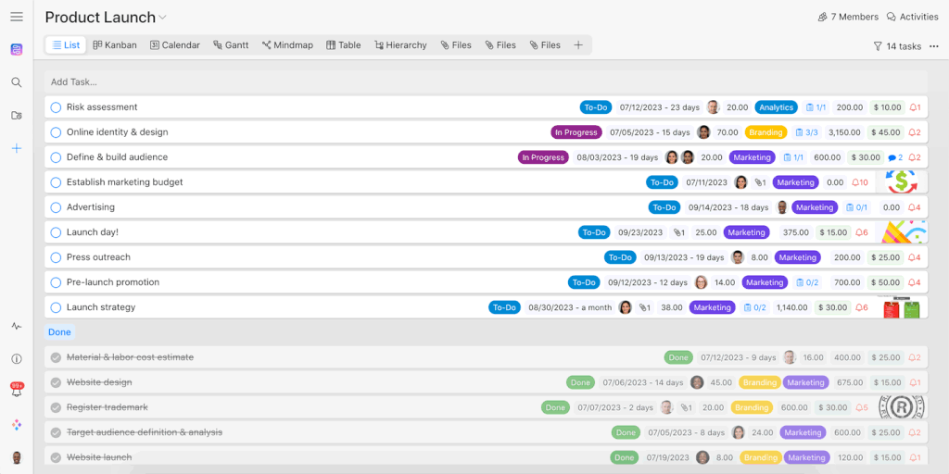
Task: Add a new view with the plus icon
Action: point(578,44)
